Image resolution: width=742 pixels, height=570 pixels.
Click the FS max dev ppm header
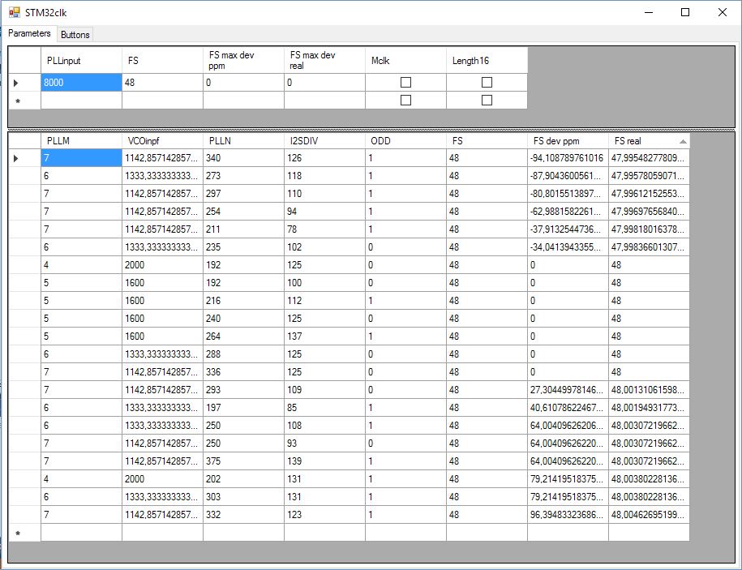(x=243, y=60)
